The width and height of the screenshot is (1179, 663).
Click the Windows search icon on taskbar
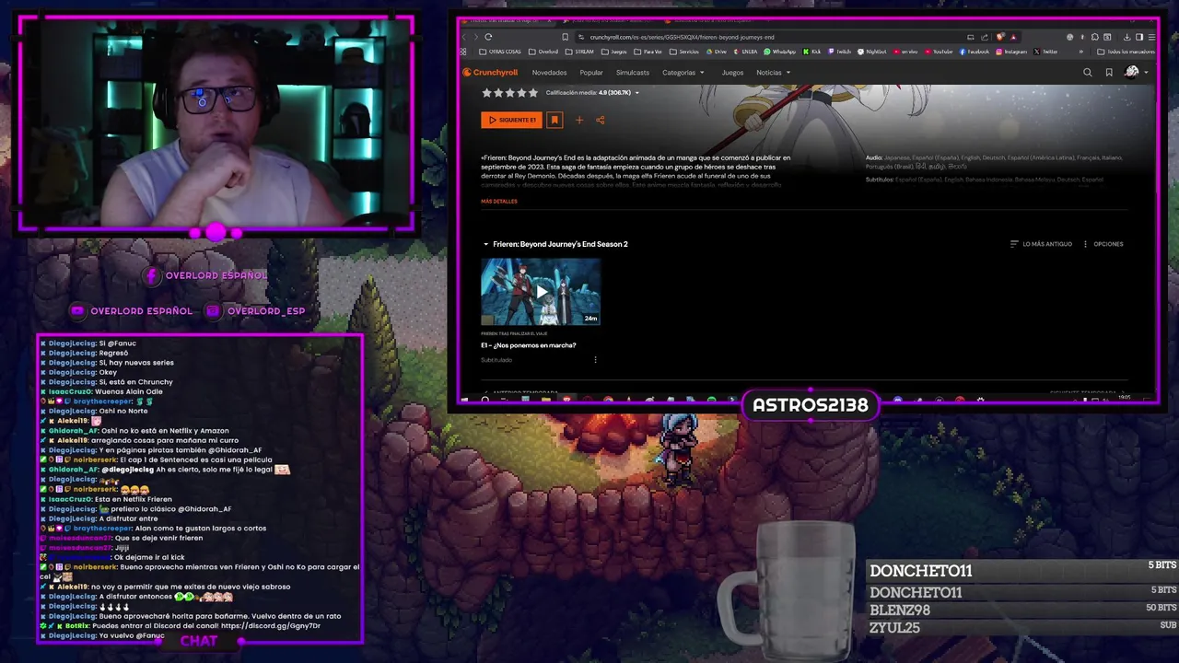485,400
